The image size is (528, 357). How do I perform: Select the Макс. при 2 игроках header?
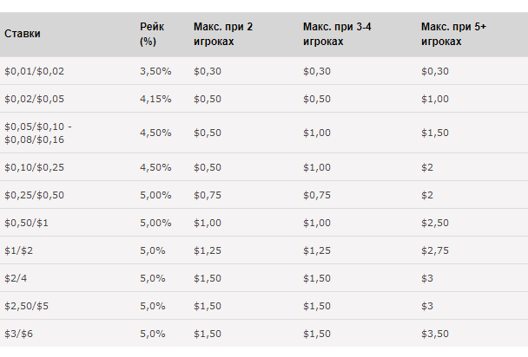[223, 34]
